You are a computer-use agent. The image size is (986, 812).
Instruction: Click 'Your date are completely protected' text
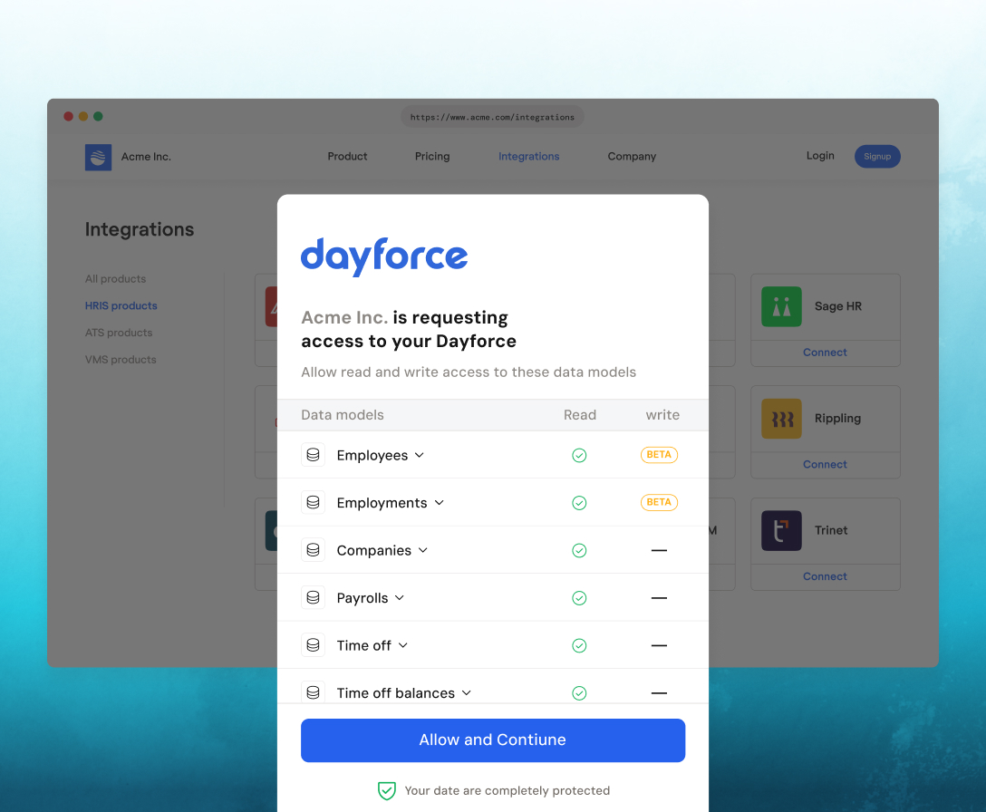[x=507, y=790]
